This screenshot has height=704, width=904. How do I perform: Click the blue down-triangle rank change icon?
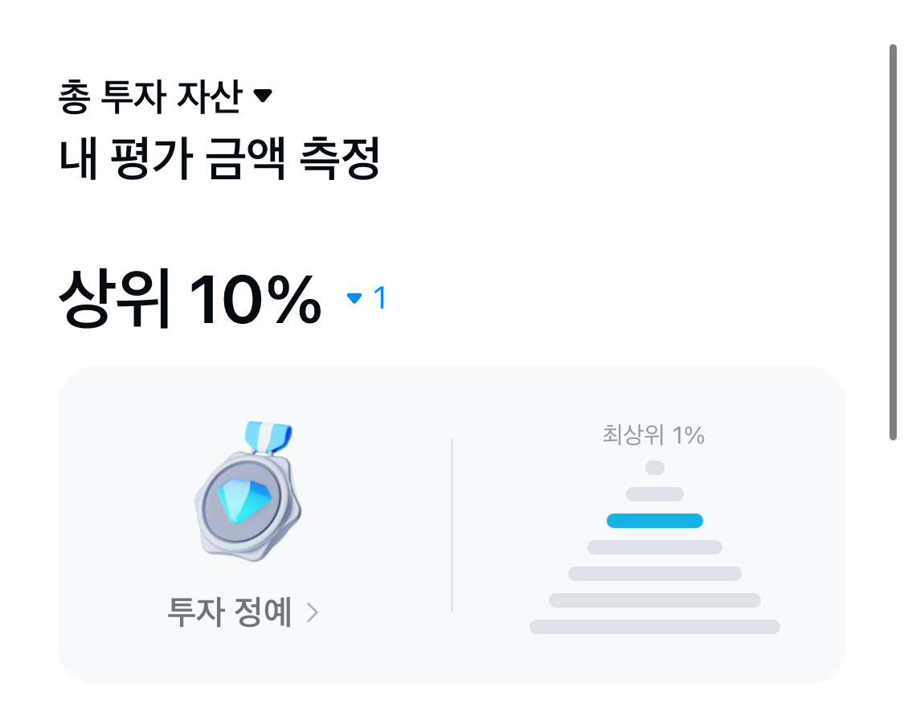[354, 299]
